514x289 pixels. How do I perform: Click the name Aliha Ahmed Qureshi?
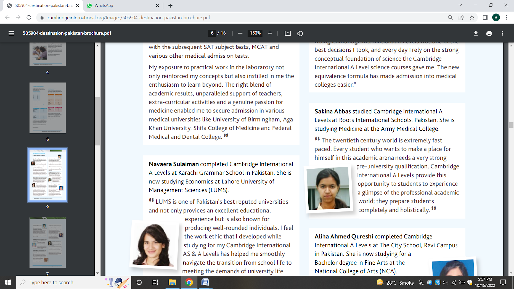[x=344, y=236]
